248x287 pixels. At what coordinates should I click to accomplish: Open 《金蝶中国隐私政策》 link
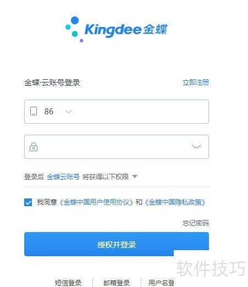pos(175,202)
